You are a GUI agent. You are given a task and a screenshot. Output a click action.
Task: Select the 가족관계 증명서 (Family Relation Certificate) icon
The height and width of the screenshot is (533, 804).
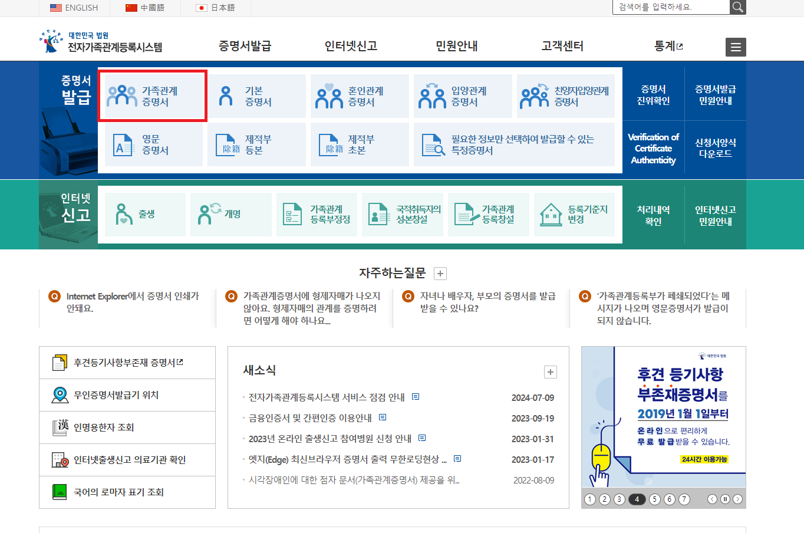[x=152, y=96]
